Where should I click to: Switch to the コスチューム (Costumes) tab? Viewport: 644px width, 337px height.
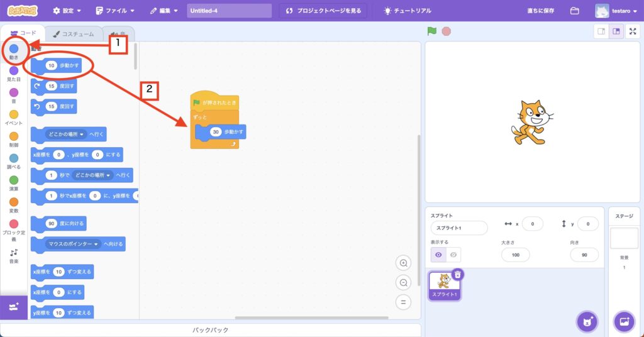(74, 34)
